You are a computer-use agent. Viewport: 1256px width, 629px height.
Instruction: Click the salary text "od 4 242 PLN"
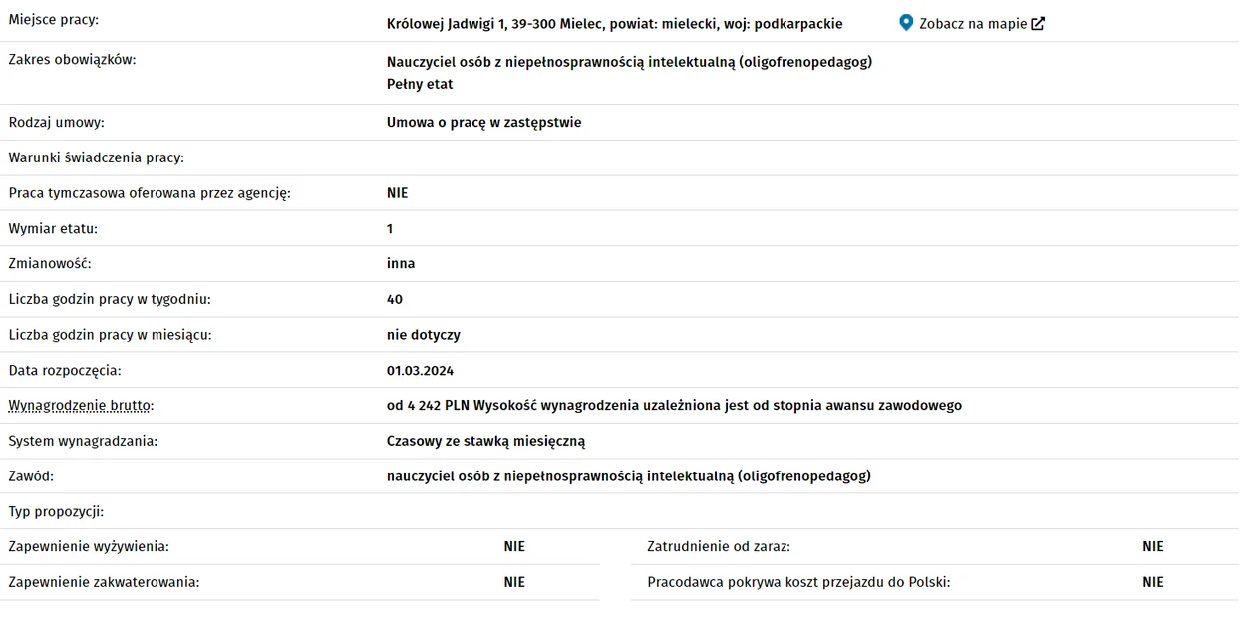coord(429,406)
